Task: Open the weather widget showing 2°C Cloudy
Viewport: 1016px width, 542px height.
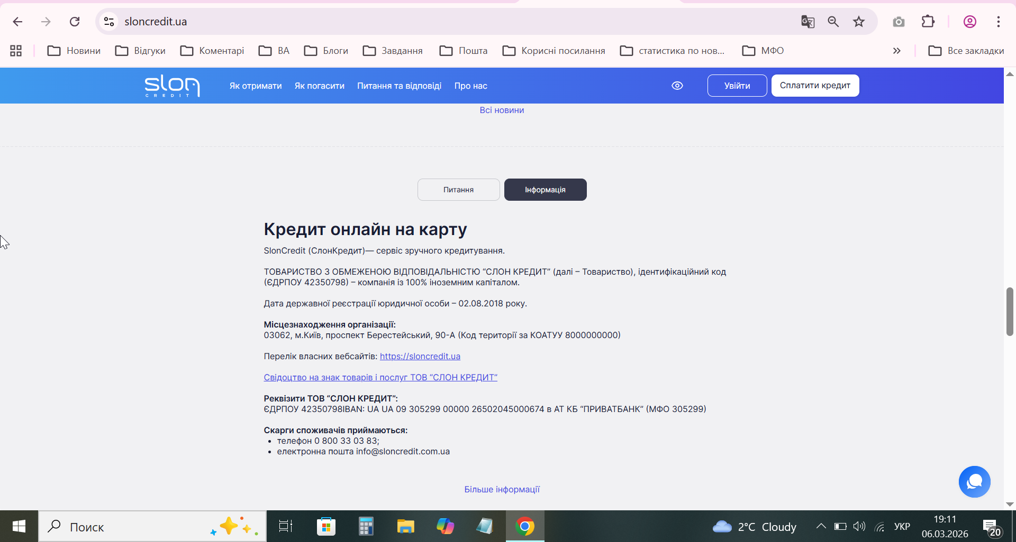Action: pyautogui.click(x=754, y=527)
